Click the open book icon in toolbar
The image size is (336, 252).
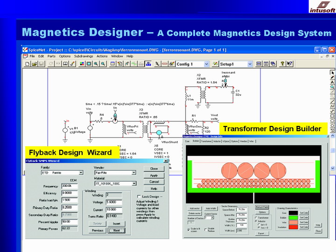[65, 64]
